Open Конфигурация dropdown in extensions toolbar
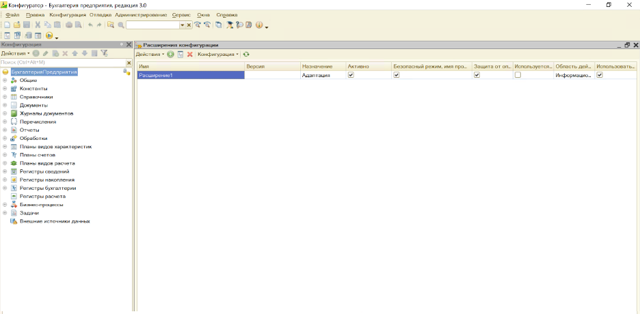 pos(218,54)
